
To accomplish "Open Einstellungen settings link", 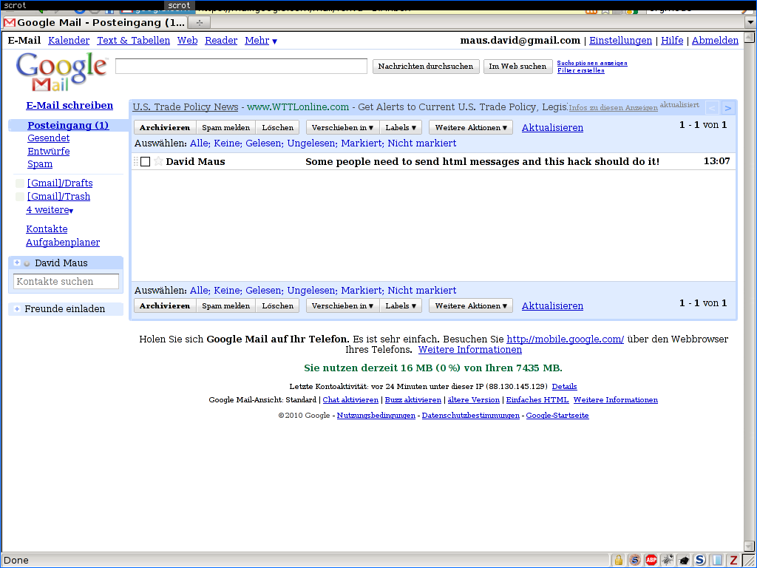I will click(x=620, y=41).
